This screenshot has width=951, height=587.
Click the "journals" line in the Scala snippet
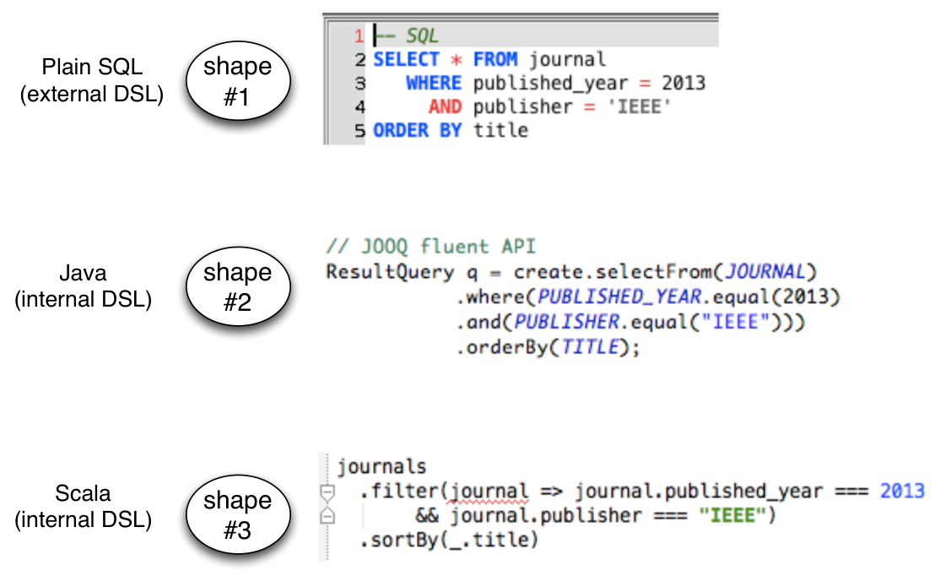[382, 467]
